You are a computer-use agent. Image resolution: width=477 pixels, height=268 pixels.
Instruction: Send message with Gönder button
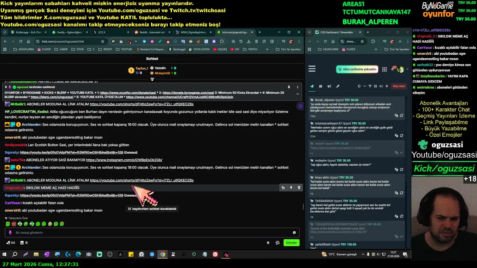pos(291,243)
